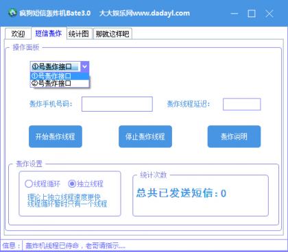This screenshot has height=252, width=288.
Task: Close the window
Action: 269,14
